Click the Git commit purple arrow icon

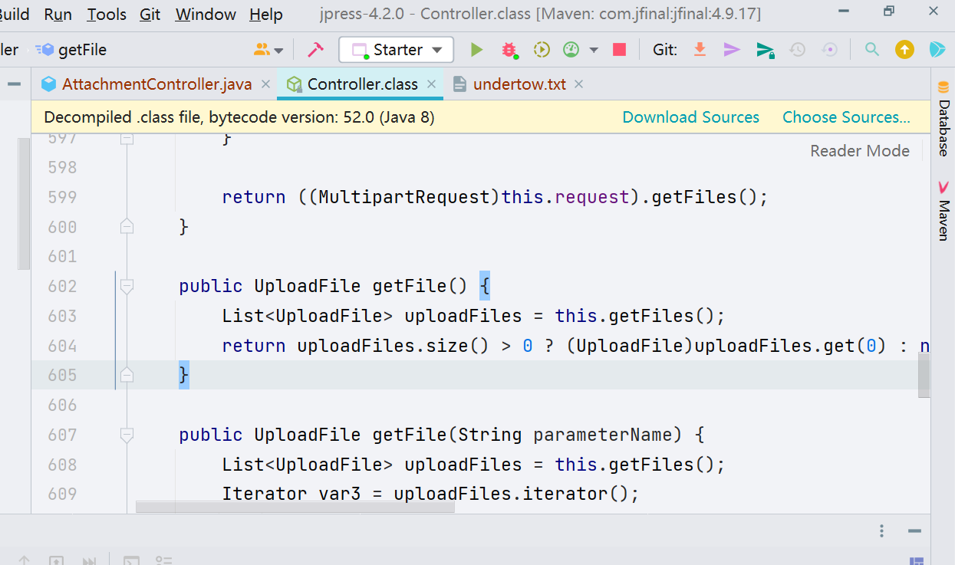click(732, 50)
